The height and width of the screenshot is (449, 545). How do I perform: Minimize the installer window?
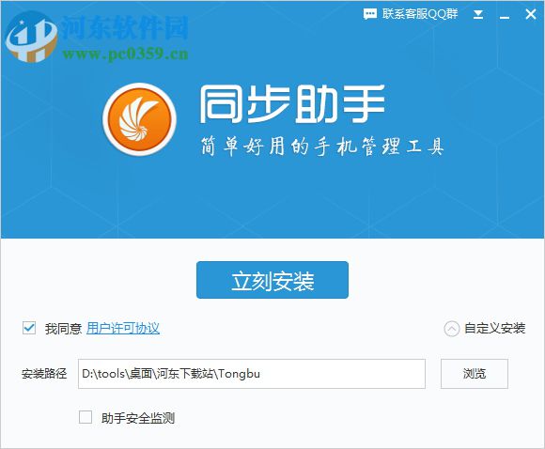click(505, 16)
